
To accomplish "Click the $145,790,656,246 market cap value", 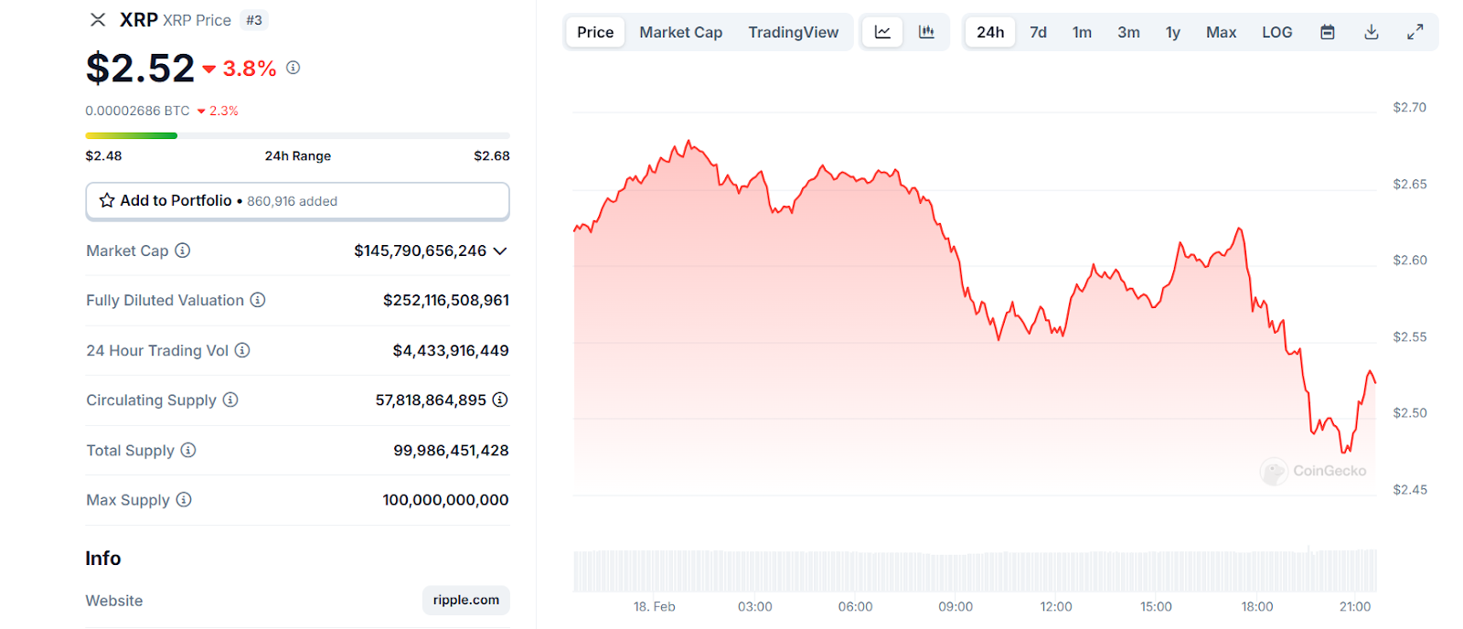I will (x=421, y=251).
